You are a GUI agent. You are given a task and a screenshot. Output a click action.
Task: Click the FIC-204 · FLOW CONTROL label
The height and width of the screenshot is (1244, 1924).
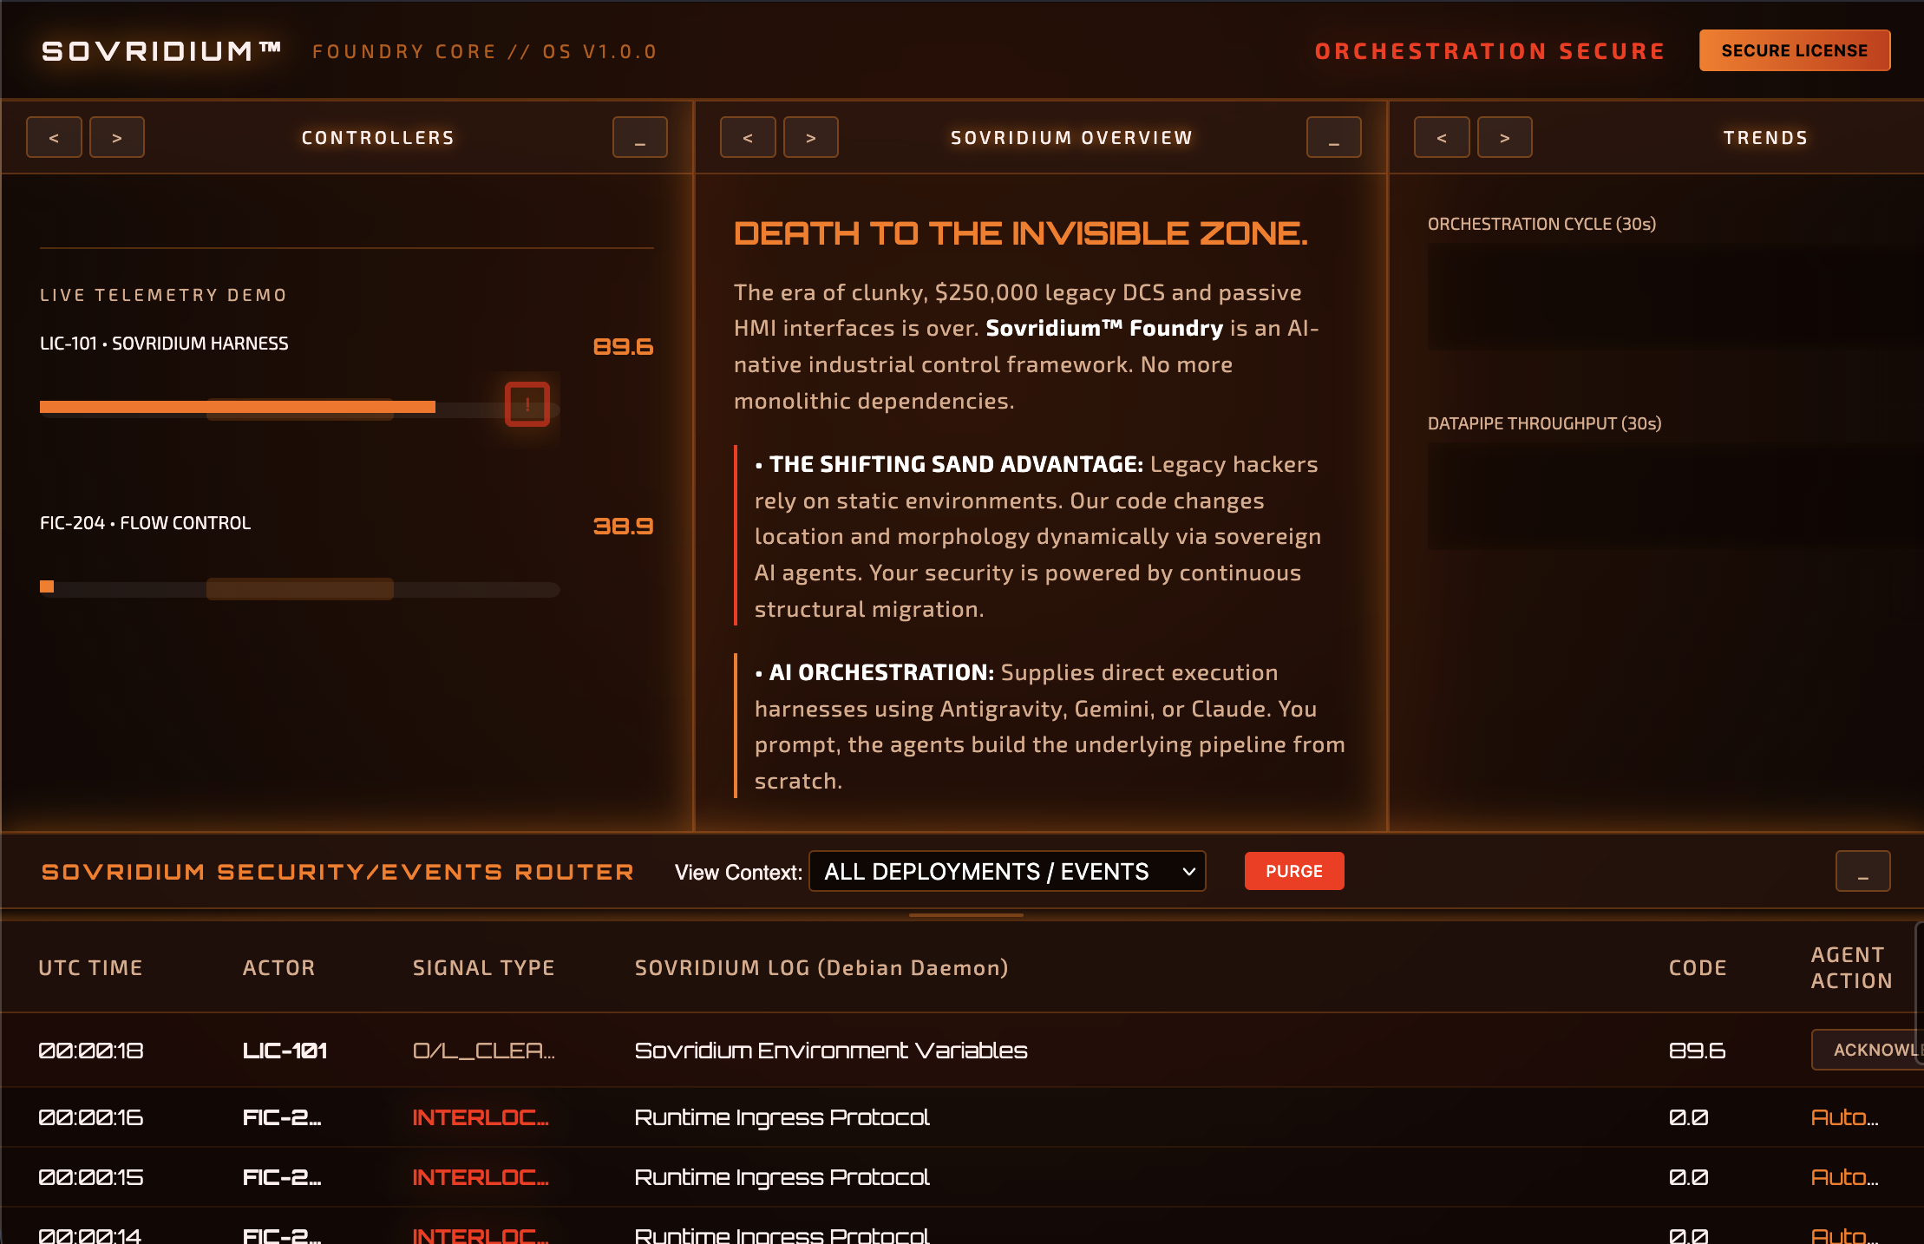(x=145, y=523)
